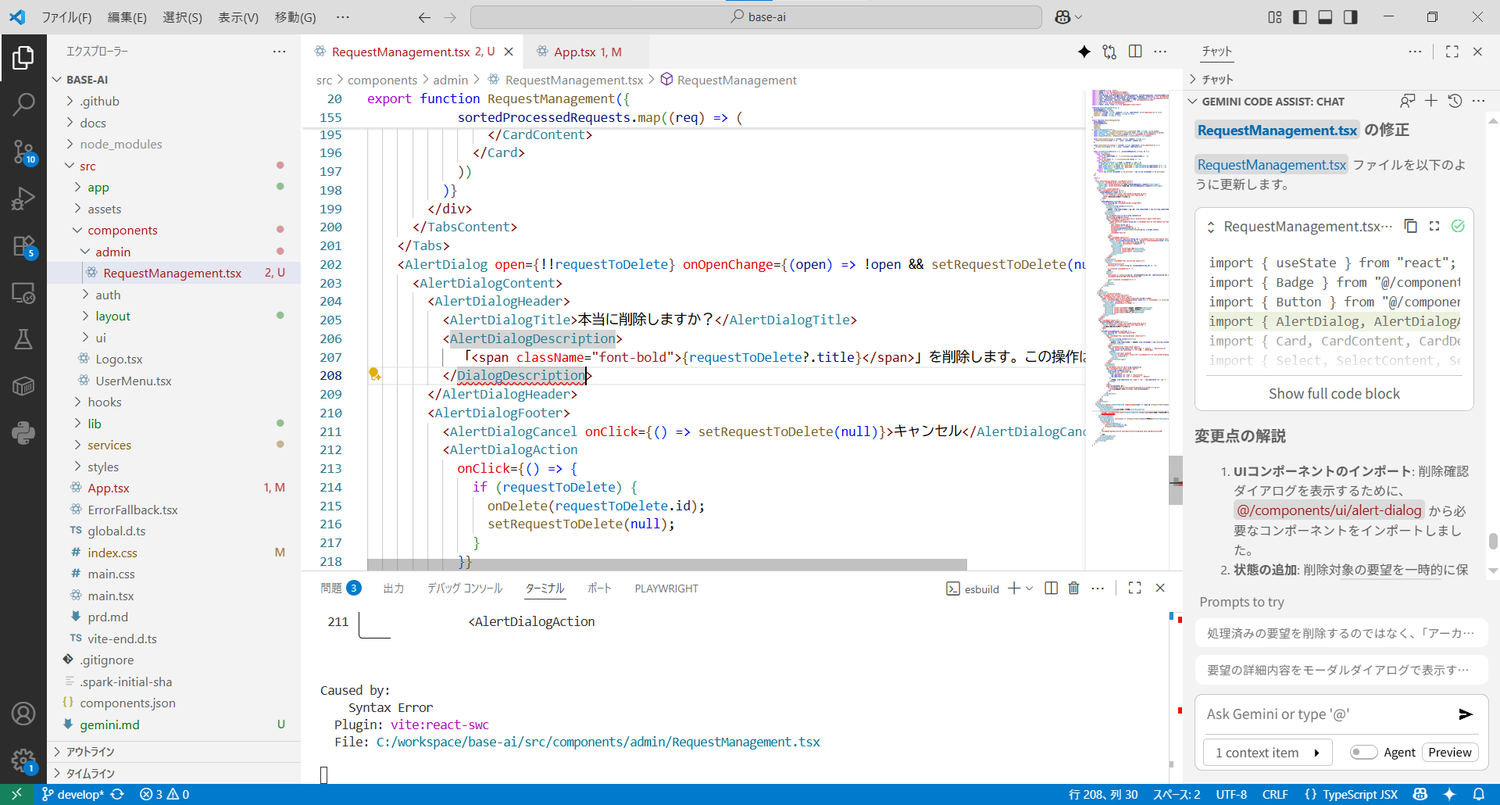Viewport: 1500px width, 805px height.
Task: Switch to the App.tsx editor tab
Action: 575,52
